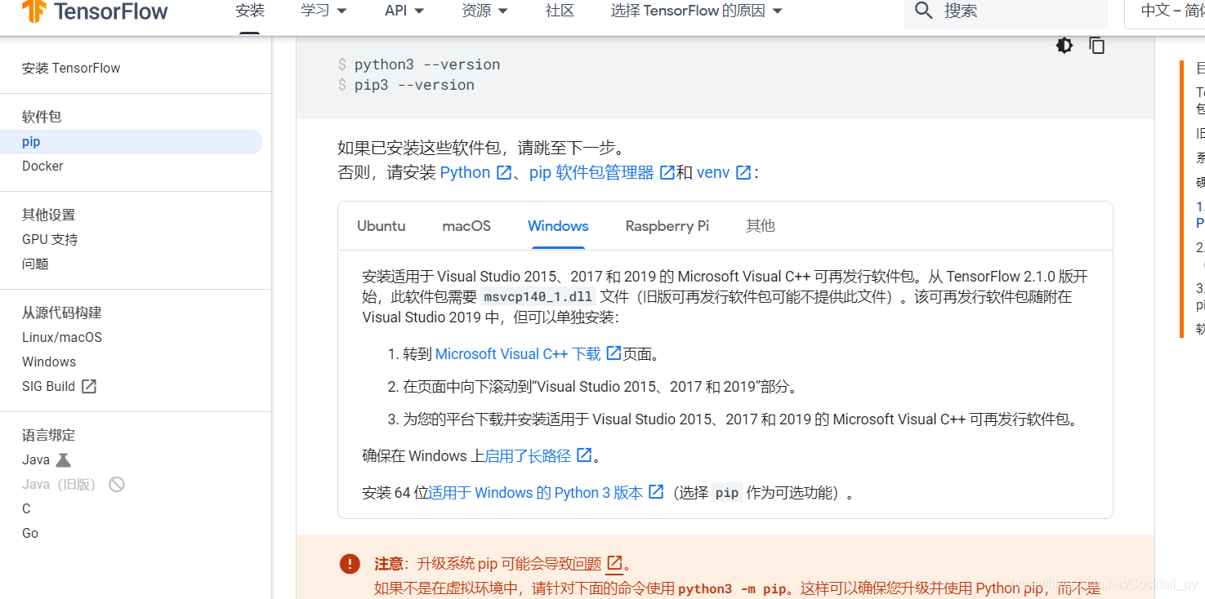Image resolution: width=1205 pixels, height=599 pixels.
Task: Open the pip 软件包管理器 link
Action: [591, 172]
